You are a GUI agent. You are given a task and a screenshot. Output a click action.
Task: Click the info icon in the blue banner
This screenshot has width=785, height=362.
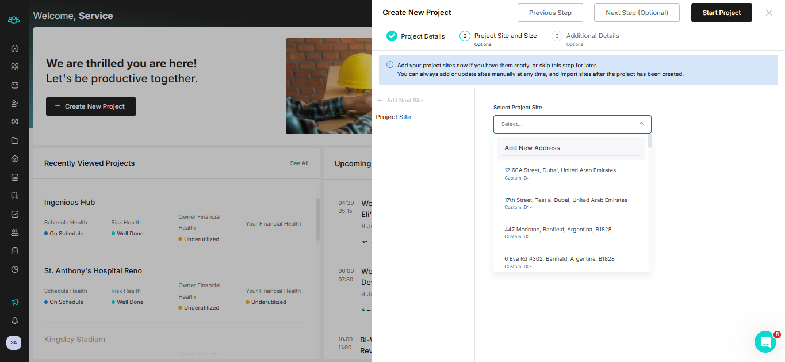[x=390, y=65]
